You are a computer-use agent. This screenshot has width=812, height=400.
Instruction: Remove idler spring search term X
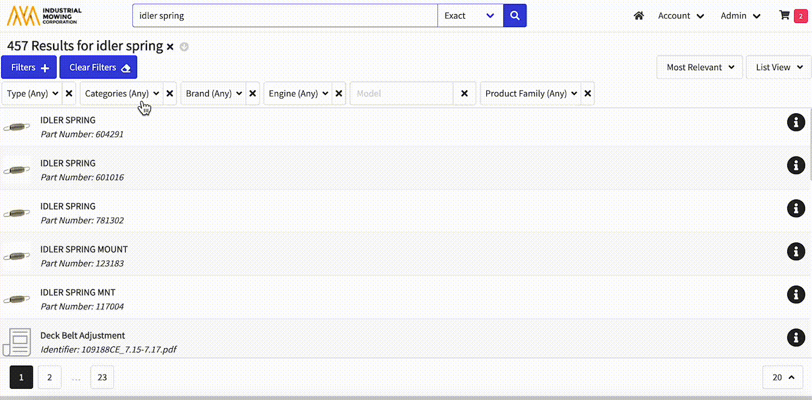[170, 47]
